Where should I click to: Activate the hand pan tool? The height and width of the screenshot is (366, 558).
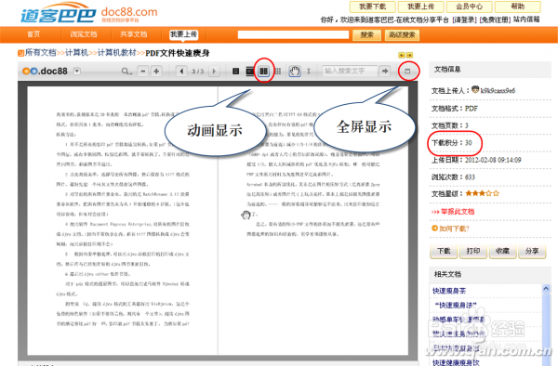(x=294, y=72)
